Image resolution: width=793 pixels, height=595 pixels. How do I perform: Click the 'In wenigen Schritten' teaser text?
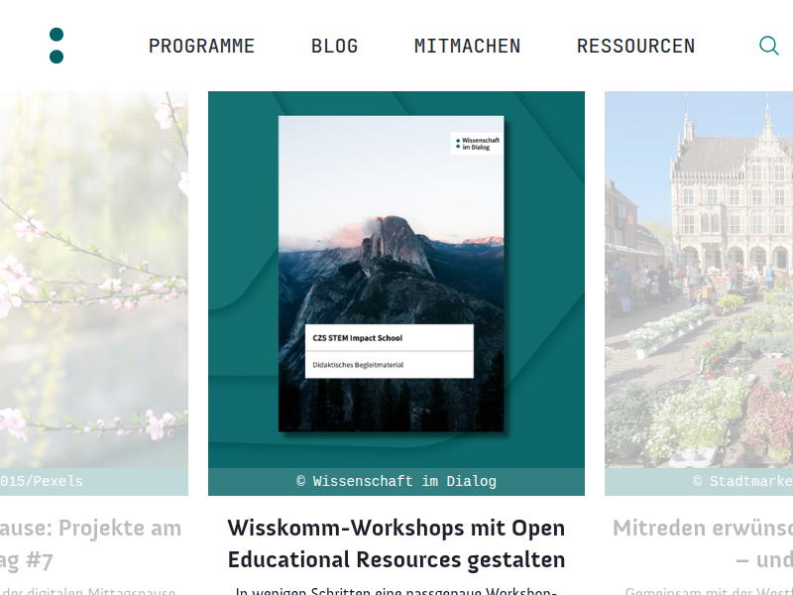click(396, 591)
